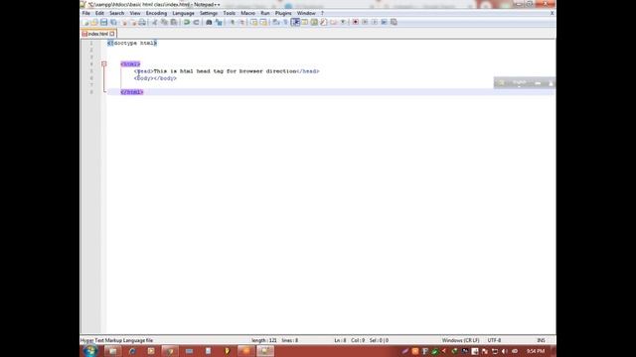Open the View menu

[x=135, y=13]
